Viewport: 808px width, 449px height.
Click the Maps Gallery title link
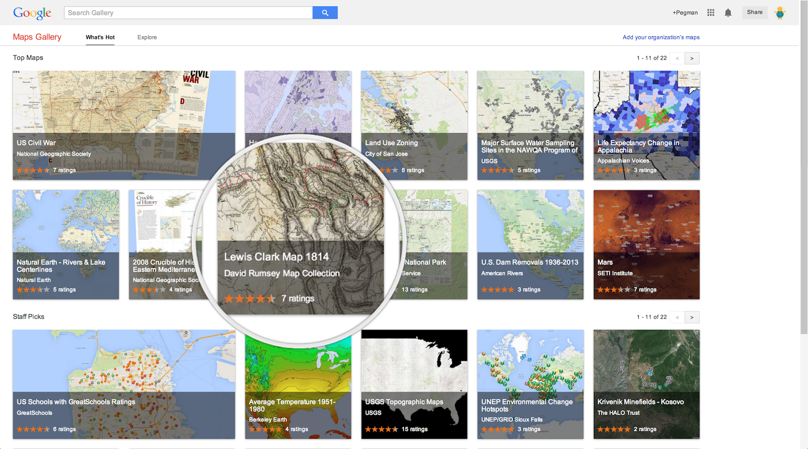(37, 37)
